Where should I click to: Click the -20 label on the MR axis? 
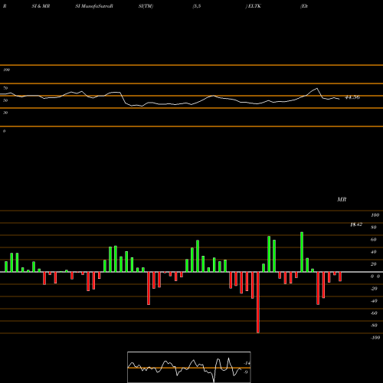click(374, 289)
